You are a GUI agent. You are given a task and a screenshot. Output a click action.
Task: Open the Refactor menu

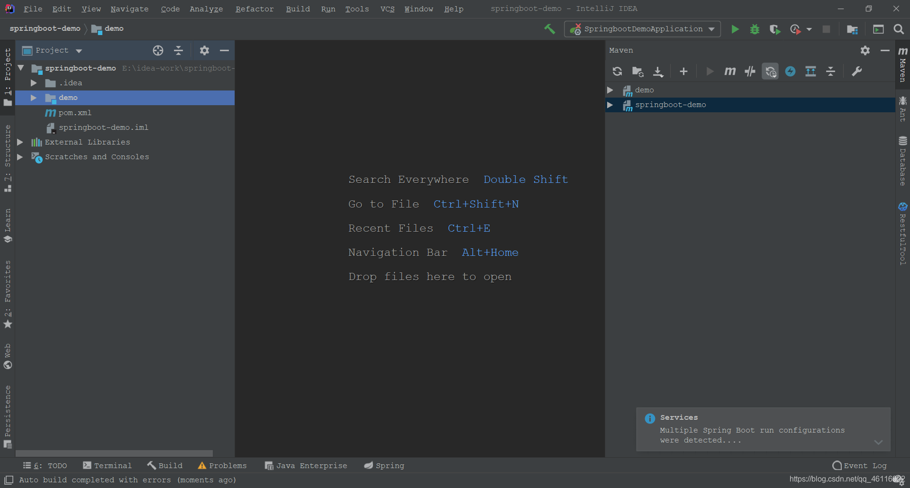pyautogui.click(x=255, y=9)
